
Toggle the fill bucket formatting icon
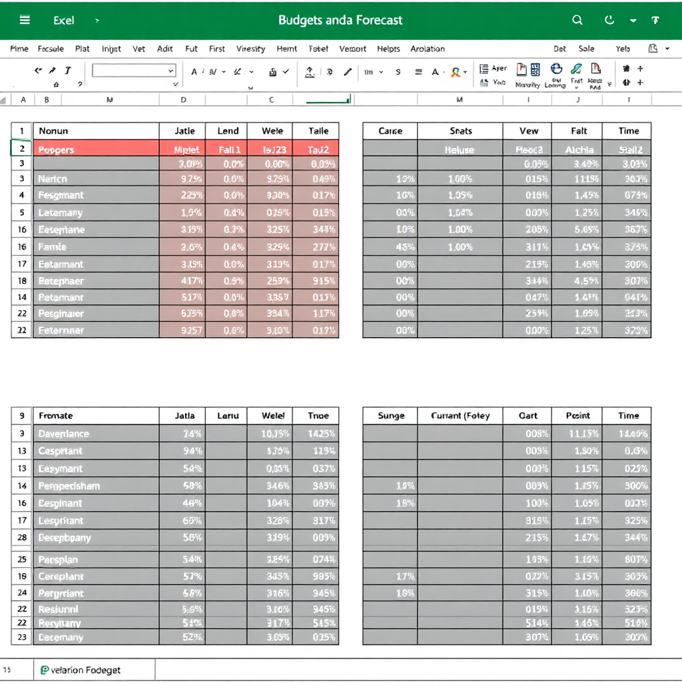point(272,71)
